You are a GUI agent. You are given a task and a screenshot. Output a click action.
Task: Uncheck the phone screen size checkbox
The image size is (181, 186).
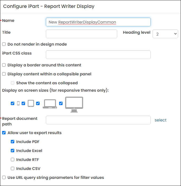(x=12, y=104)
